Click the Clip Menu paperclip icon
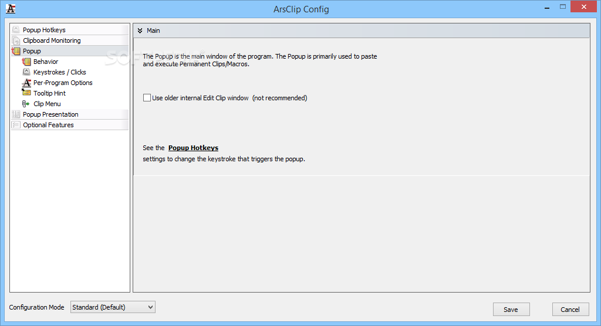 26,103
